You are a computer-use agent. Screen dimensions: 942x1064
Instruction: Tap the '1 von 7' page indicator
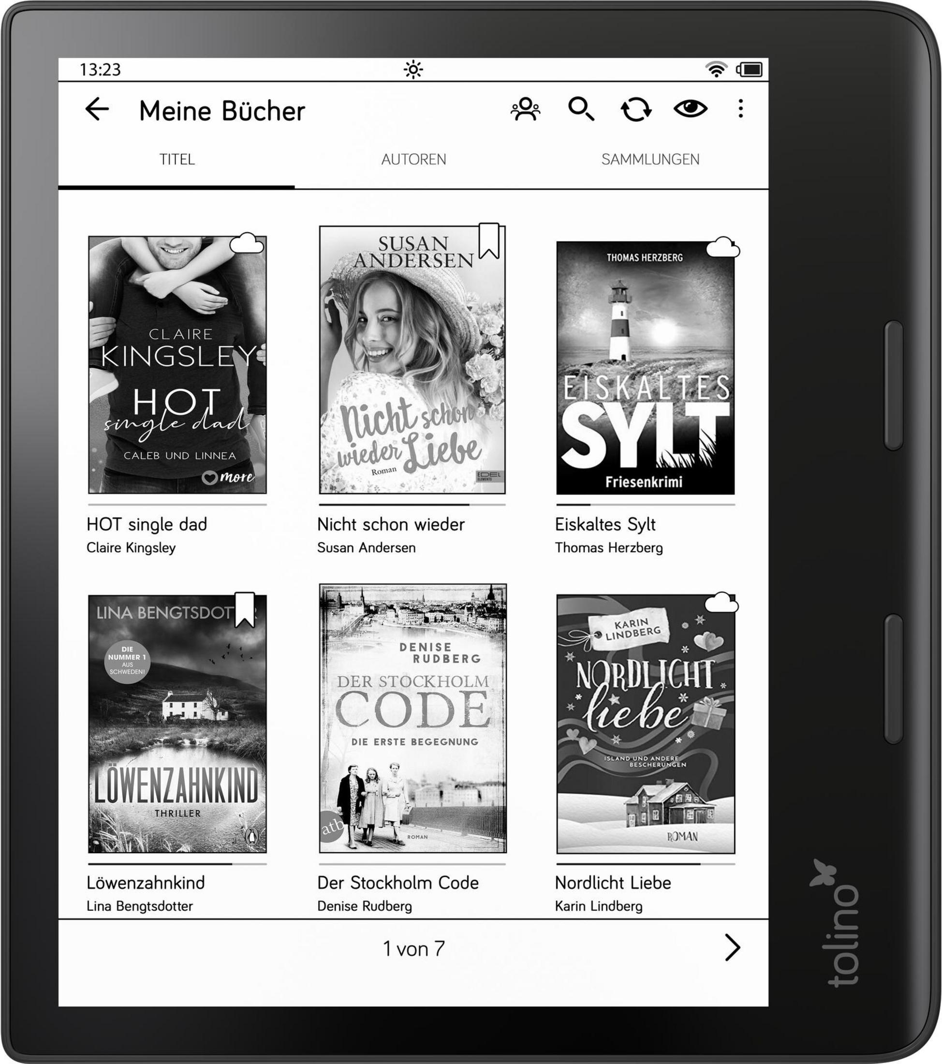[x=414, y=948]
